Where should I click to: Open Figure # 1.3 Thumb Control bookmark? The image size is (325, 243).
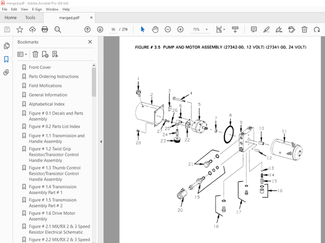[x=55, y=174]
